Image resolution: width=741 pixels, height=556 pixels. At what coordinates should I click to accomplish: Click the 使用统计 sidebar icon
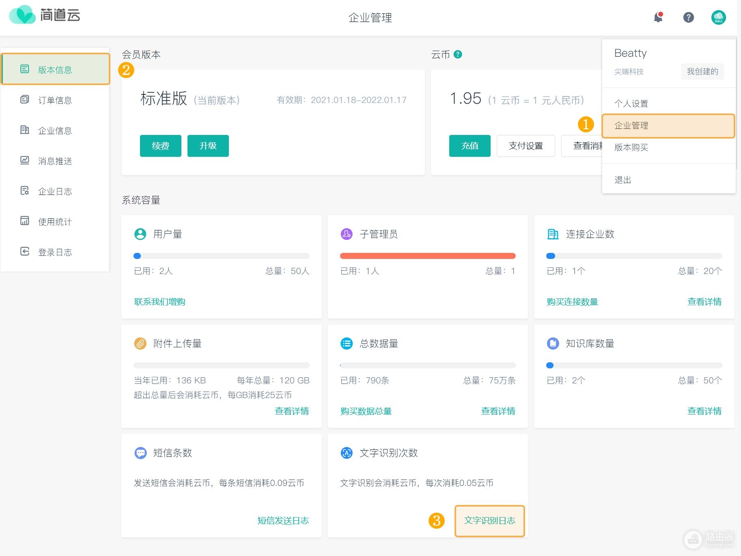pyautogui.click(x=25, y=221)
